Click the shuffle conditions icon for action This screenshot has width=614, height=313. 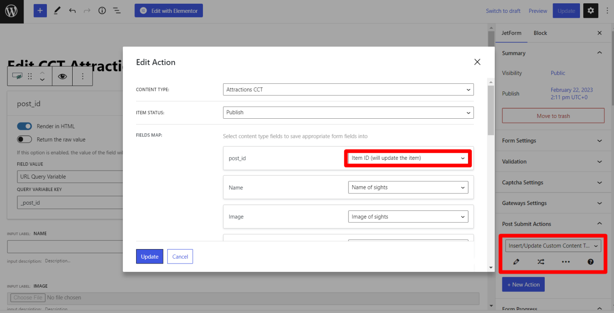541,262
